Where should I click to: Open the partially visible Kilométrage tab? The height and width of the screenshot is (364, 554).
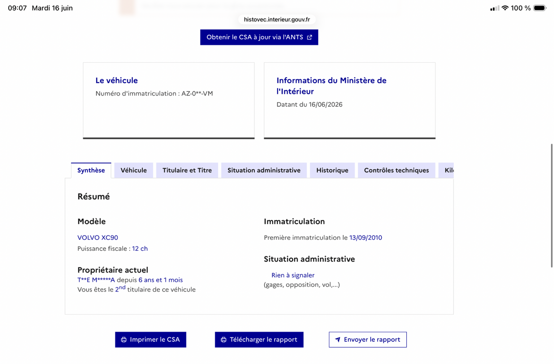(x=446, y=170)
